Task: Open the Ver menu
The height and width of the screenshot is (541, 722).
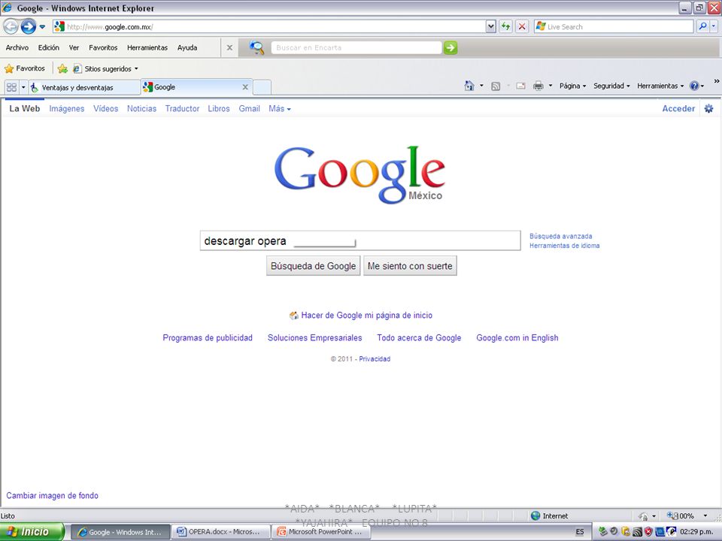Action: pos(74,47)
